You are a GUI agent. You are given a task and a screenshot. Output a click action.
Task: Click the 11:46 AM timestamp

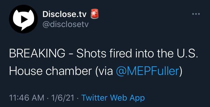(27, 98)
